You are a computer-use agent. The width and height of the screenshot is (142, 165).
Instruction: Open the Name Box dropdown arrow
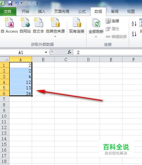[x=46, y=52]
